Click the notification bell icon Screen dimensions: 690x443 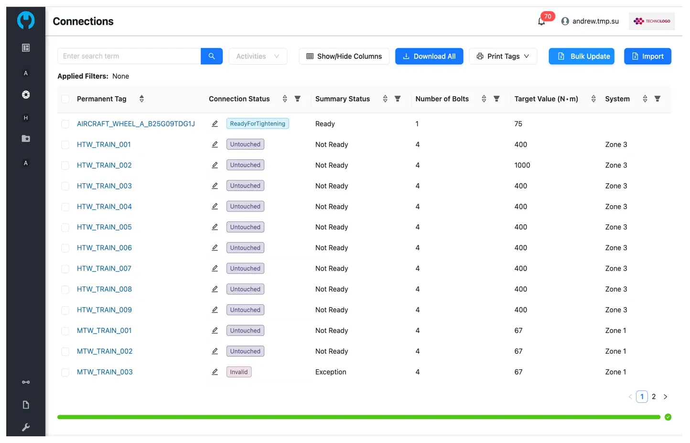tap(541, 22)
